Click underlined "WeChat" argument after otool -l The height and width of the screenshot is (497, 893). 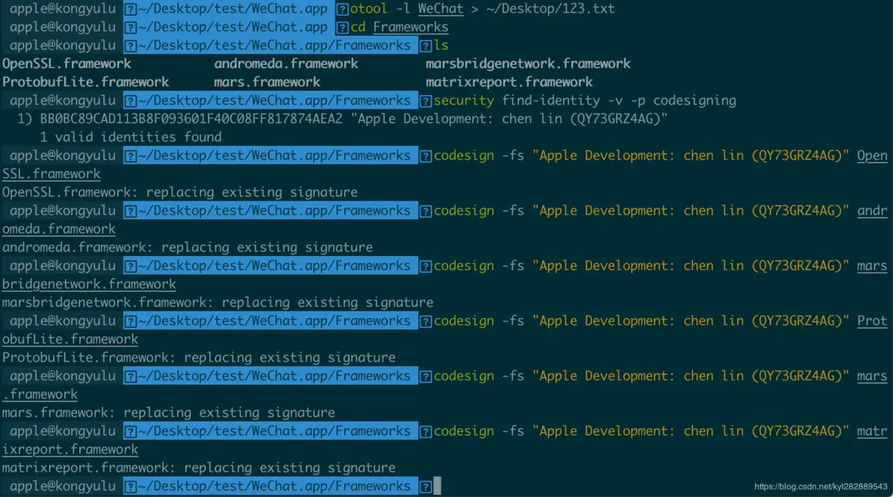pyautogui.click(x=441, y=9)
